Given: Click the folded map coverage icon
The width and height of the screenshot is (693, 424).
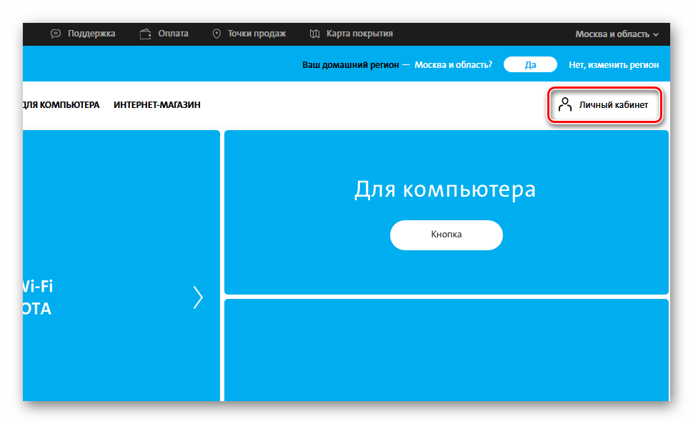Looking at the screenshot, I should (314, 34).
